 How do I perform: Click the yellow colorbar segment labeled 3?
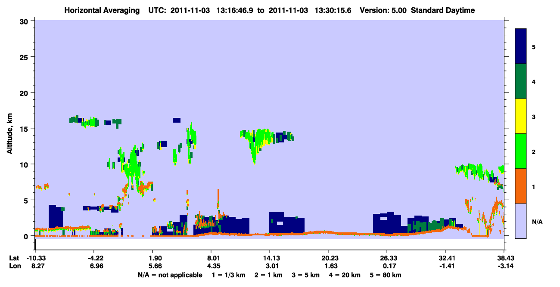pyautogui.click(x=521, y=116)
